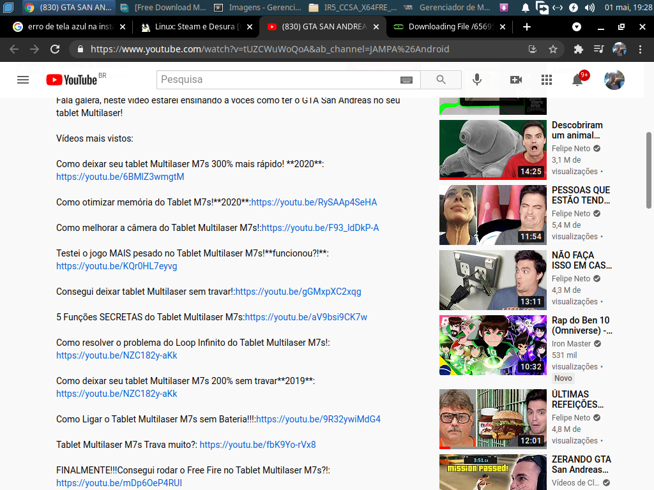Open the panel clock showing 01 mai
This screenshot has width=654, height=490.
tap(628, 8)
